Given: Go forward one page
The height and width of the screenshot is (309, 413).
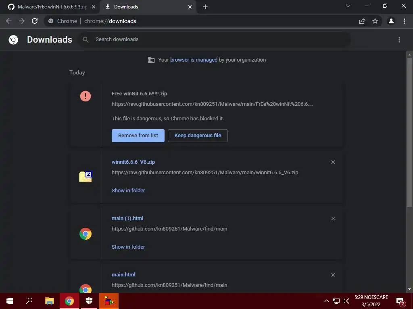Looking at the screenshot, I should tap(22, 21).
